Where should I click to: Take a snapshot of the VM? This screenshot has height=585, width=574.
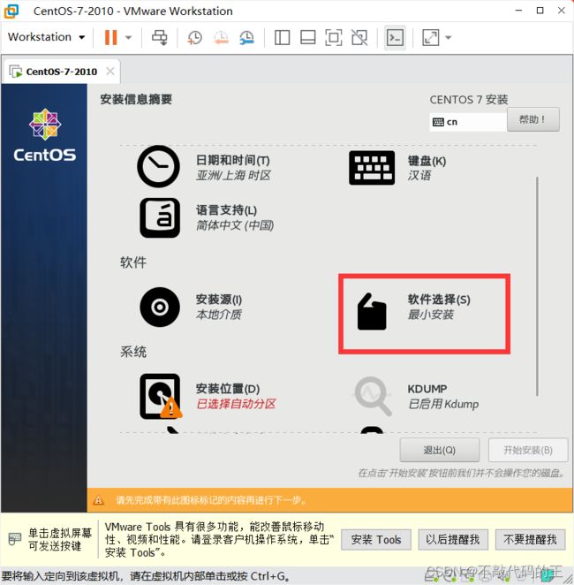[194, 38]
